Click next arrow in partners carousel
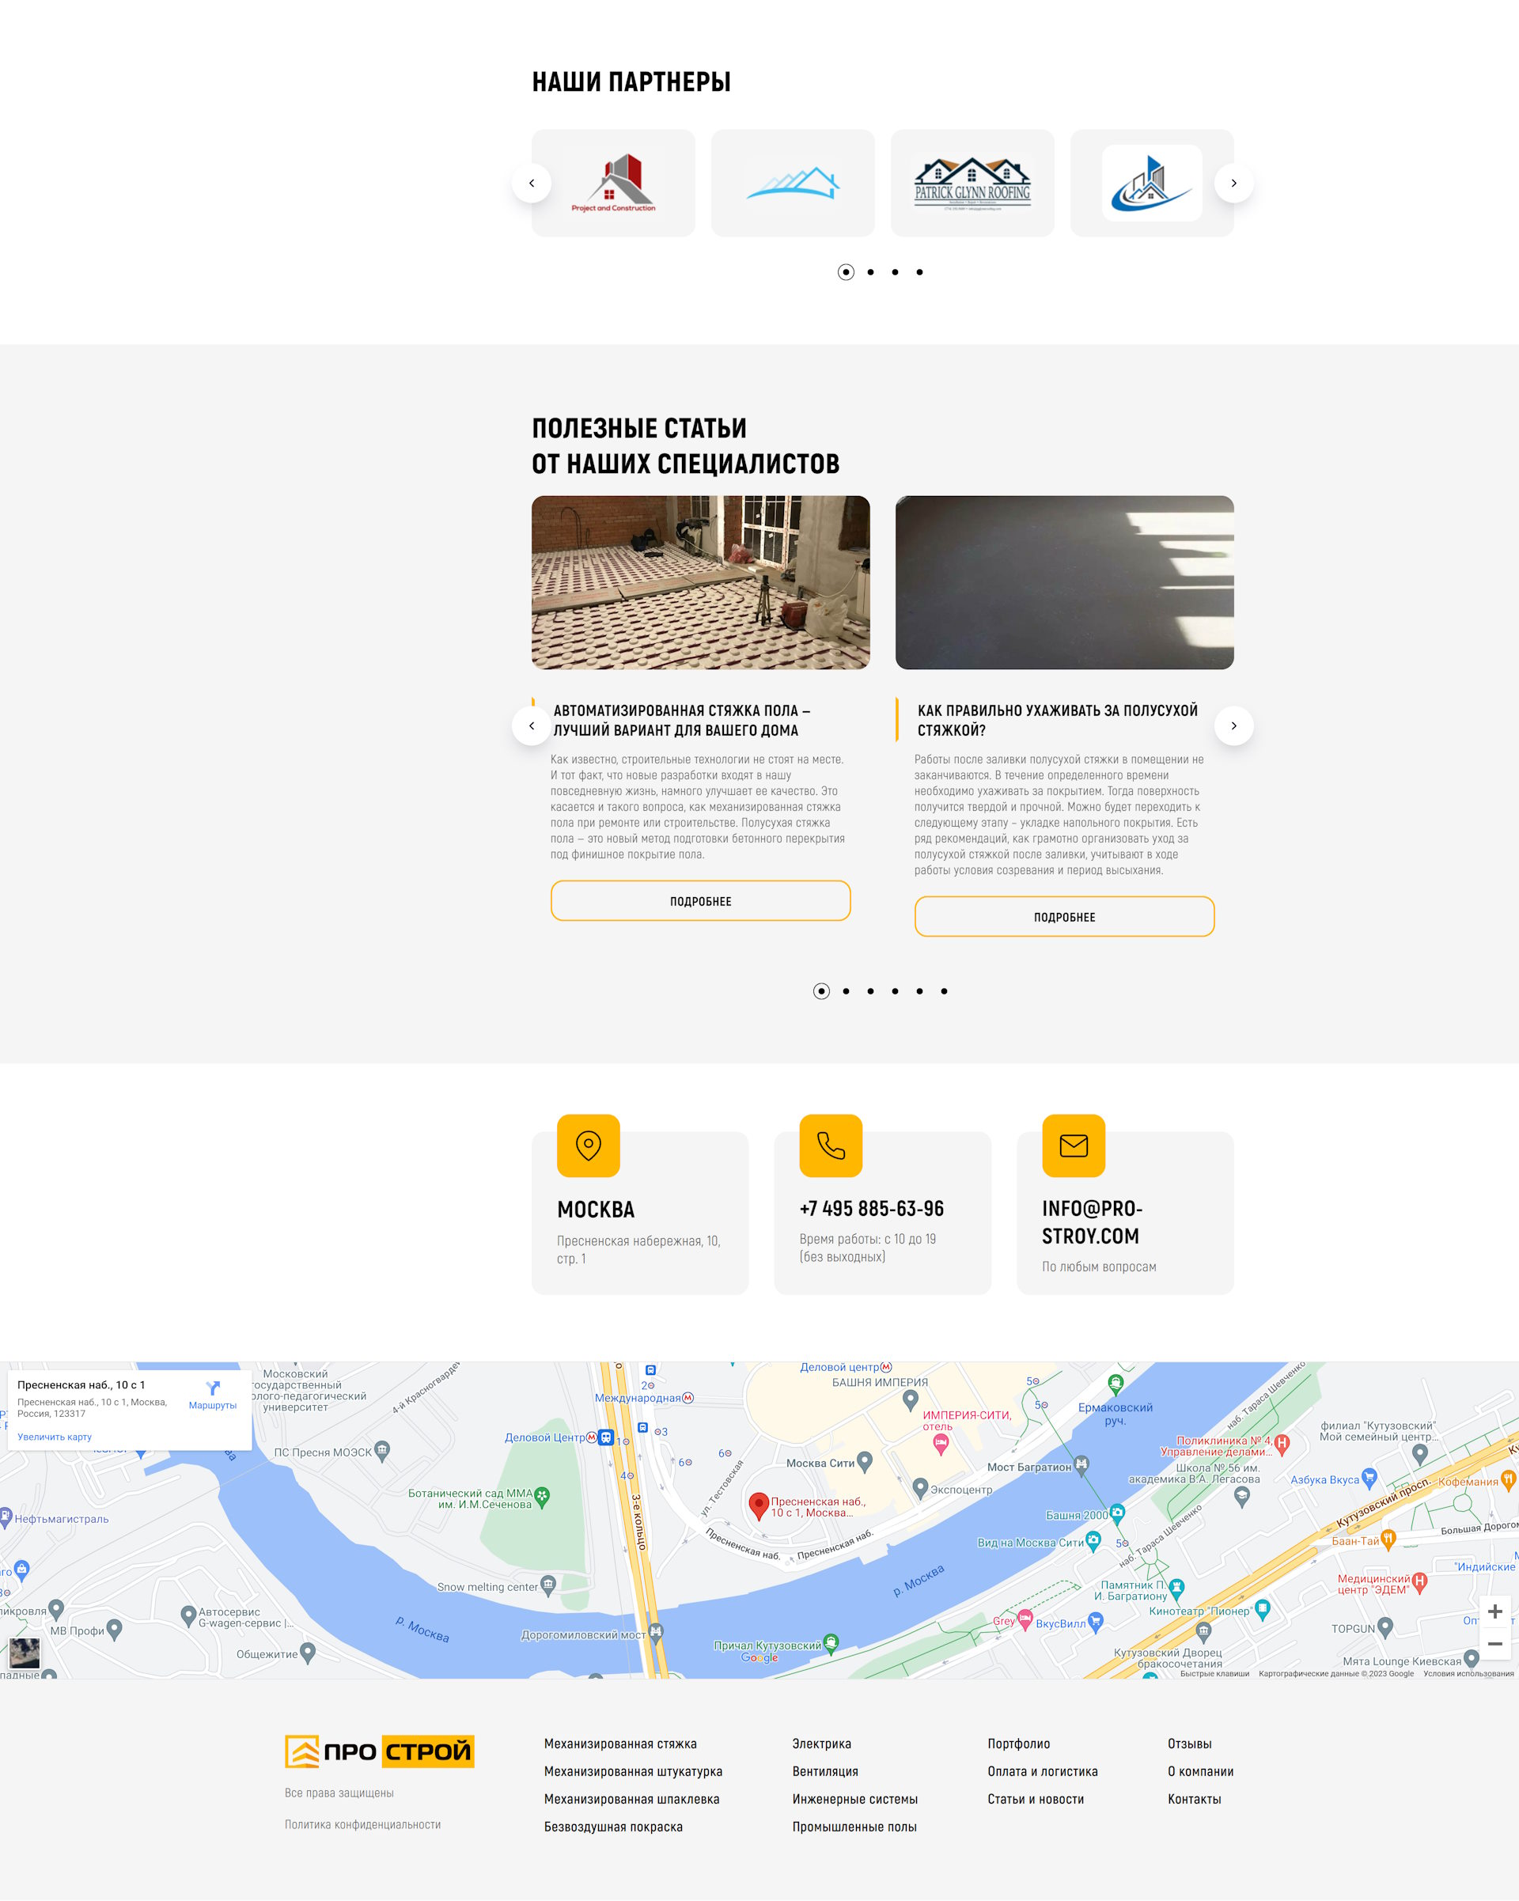Screen dimensions: 1519x1901 coord(1233,184)
